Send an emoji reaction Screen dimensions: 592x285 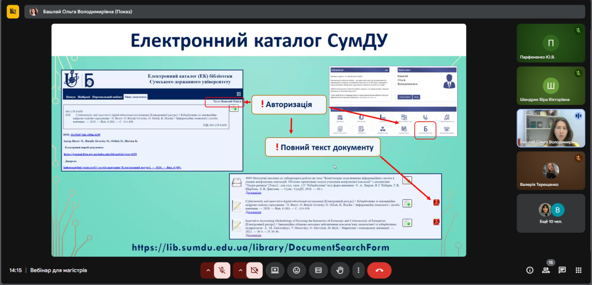[x=297, y=270]
